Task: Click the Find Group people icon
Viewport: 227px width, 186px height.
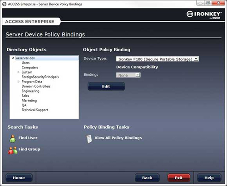Action: click(x=13, y=150)
